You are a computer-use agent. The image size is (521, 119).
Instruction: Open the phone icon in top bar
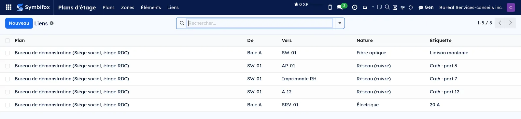pos(330,7)
